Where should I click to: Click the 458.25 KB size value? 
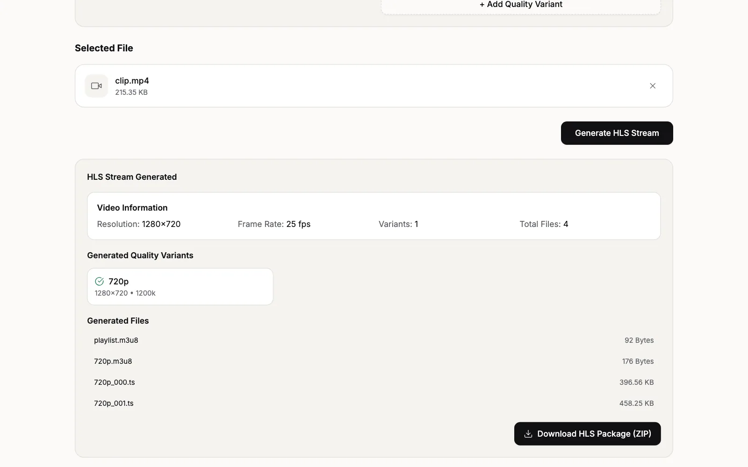click(636, 403)
